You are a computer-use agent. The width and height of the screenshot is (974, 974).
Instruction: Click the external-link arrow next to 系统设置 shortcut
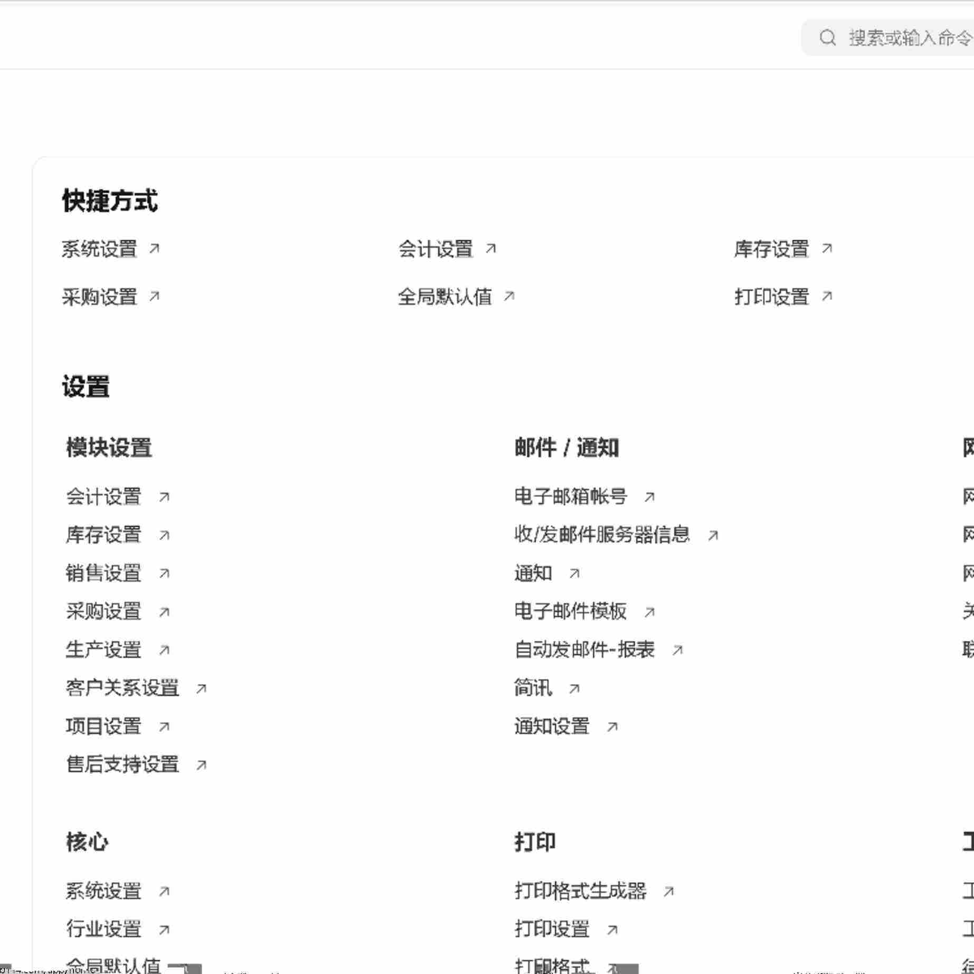click(155, 248)
